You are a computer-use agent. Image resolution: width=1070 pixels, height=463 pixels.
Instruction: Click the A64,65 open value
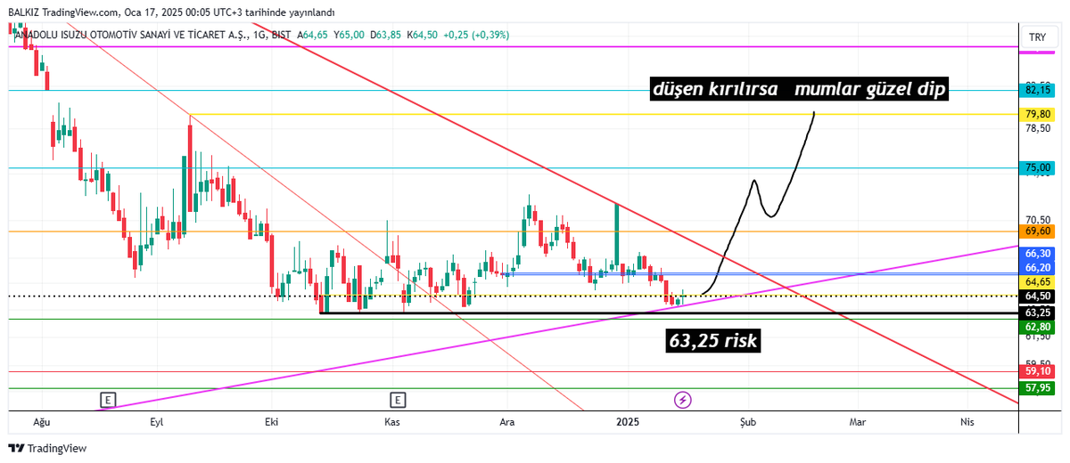coord(312,35)
